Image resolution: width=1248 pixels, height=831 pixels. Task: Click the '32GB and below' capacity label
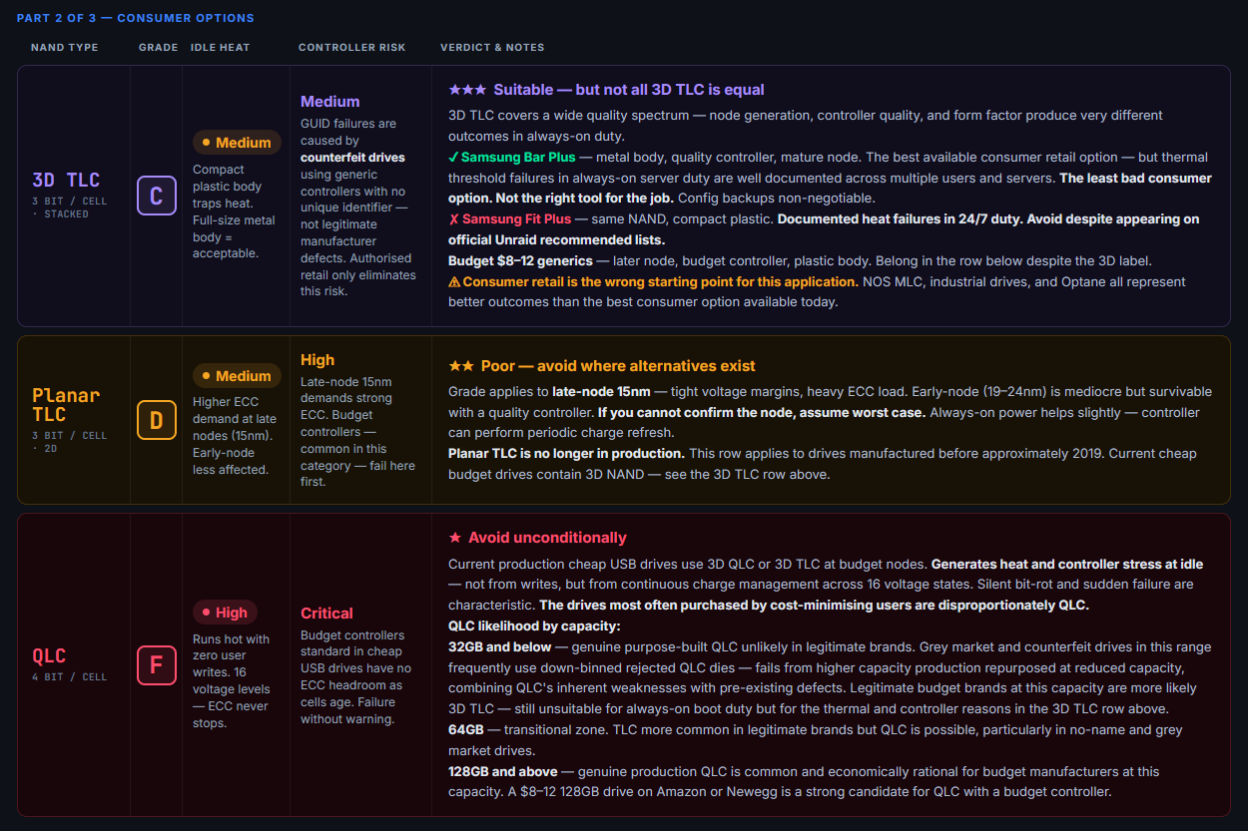500,647
